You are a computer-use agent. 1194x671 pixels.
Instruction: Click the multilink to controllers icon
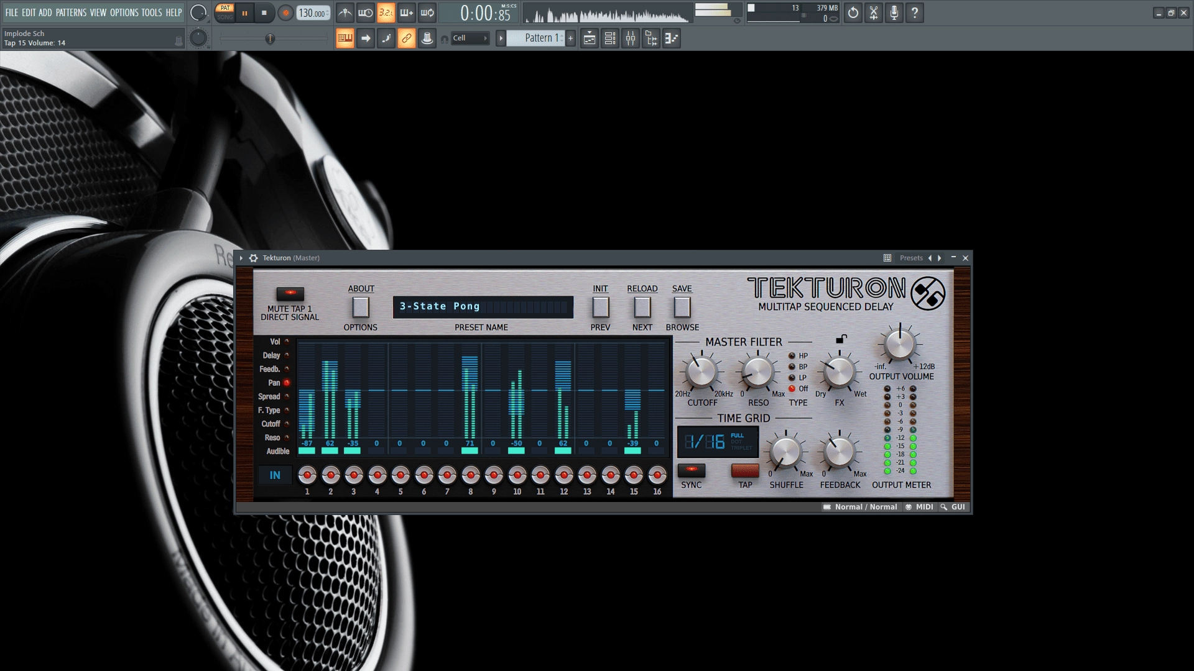tap(427, 39)
